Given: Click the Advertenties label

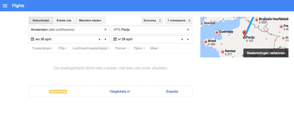Looking at the screenshot, I should [58, 92].
